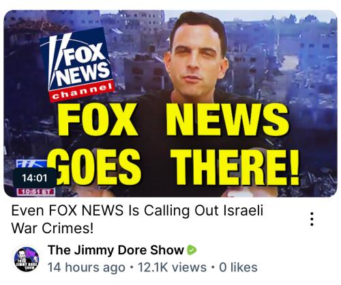The width and height of the screenshot is (341, 285).
Task: Click the '0 likes' count
Action: click(x=238, y=267)
